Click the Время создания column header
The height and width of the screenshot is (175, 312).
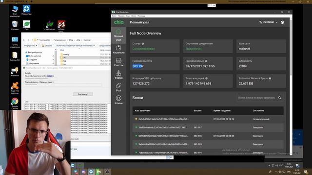[222, 111]
